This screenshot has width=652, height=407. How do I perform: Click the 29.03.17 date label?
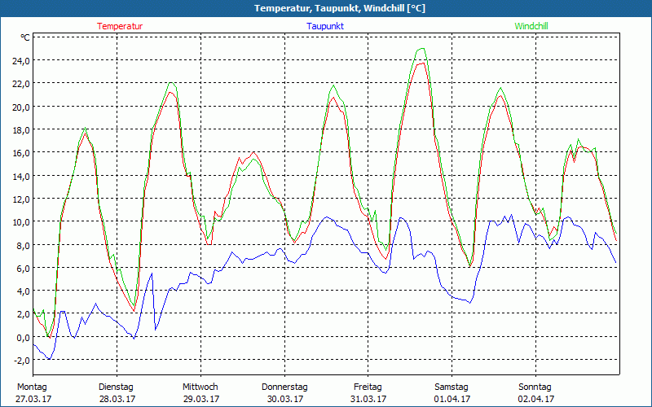click(201, 399)
